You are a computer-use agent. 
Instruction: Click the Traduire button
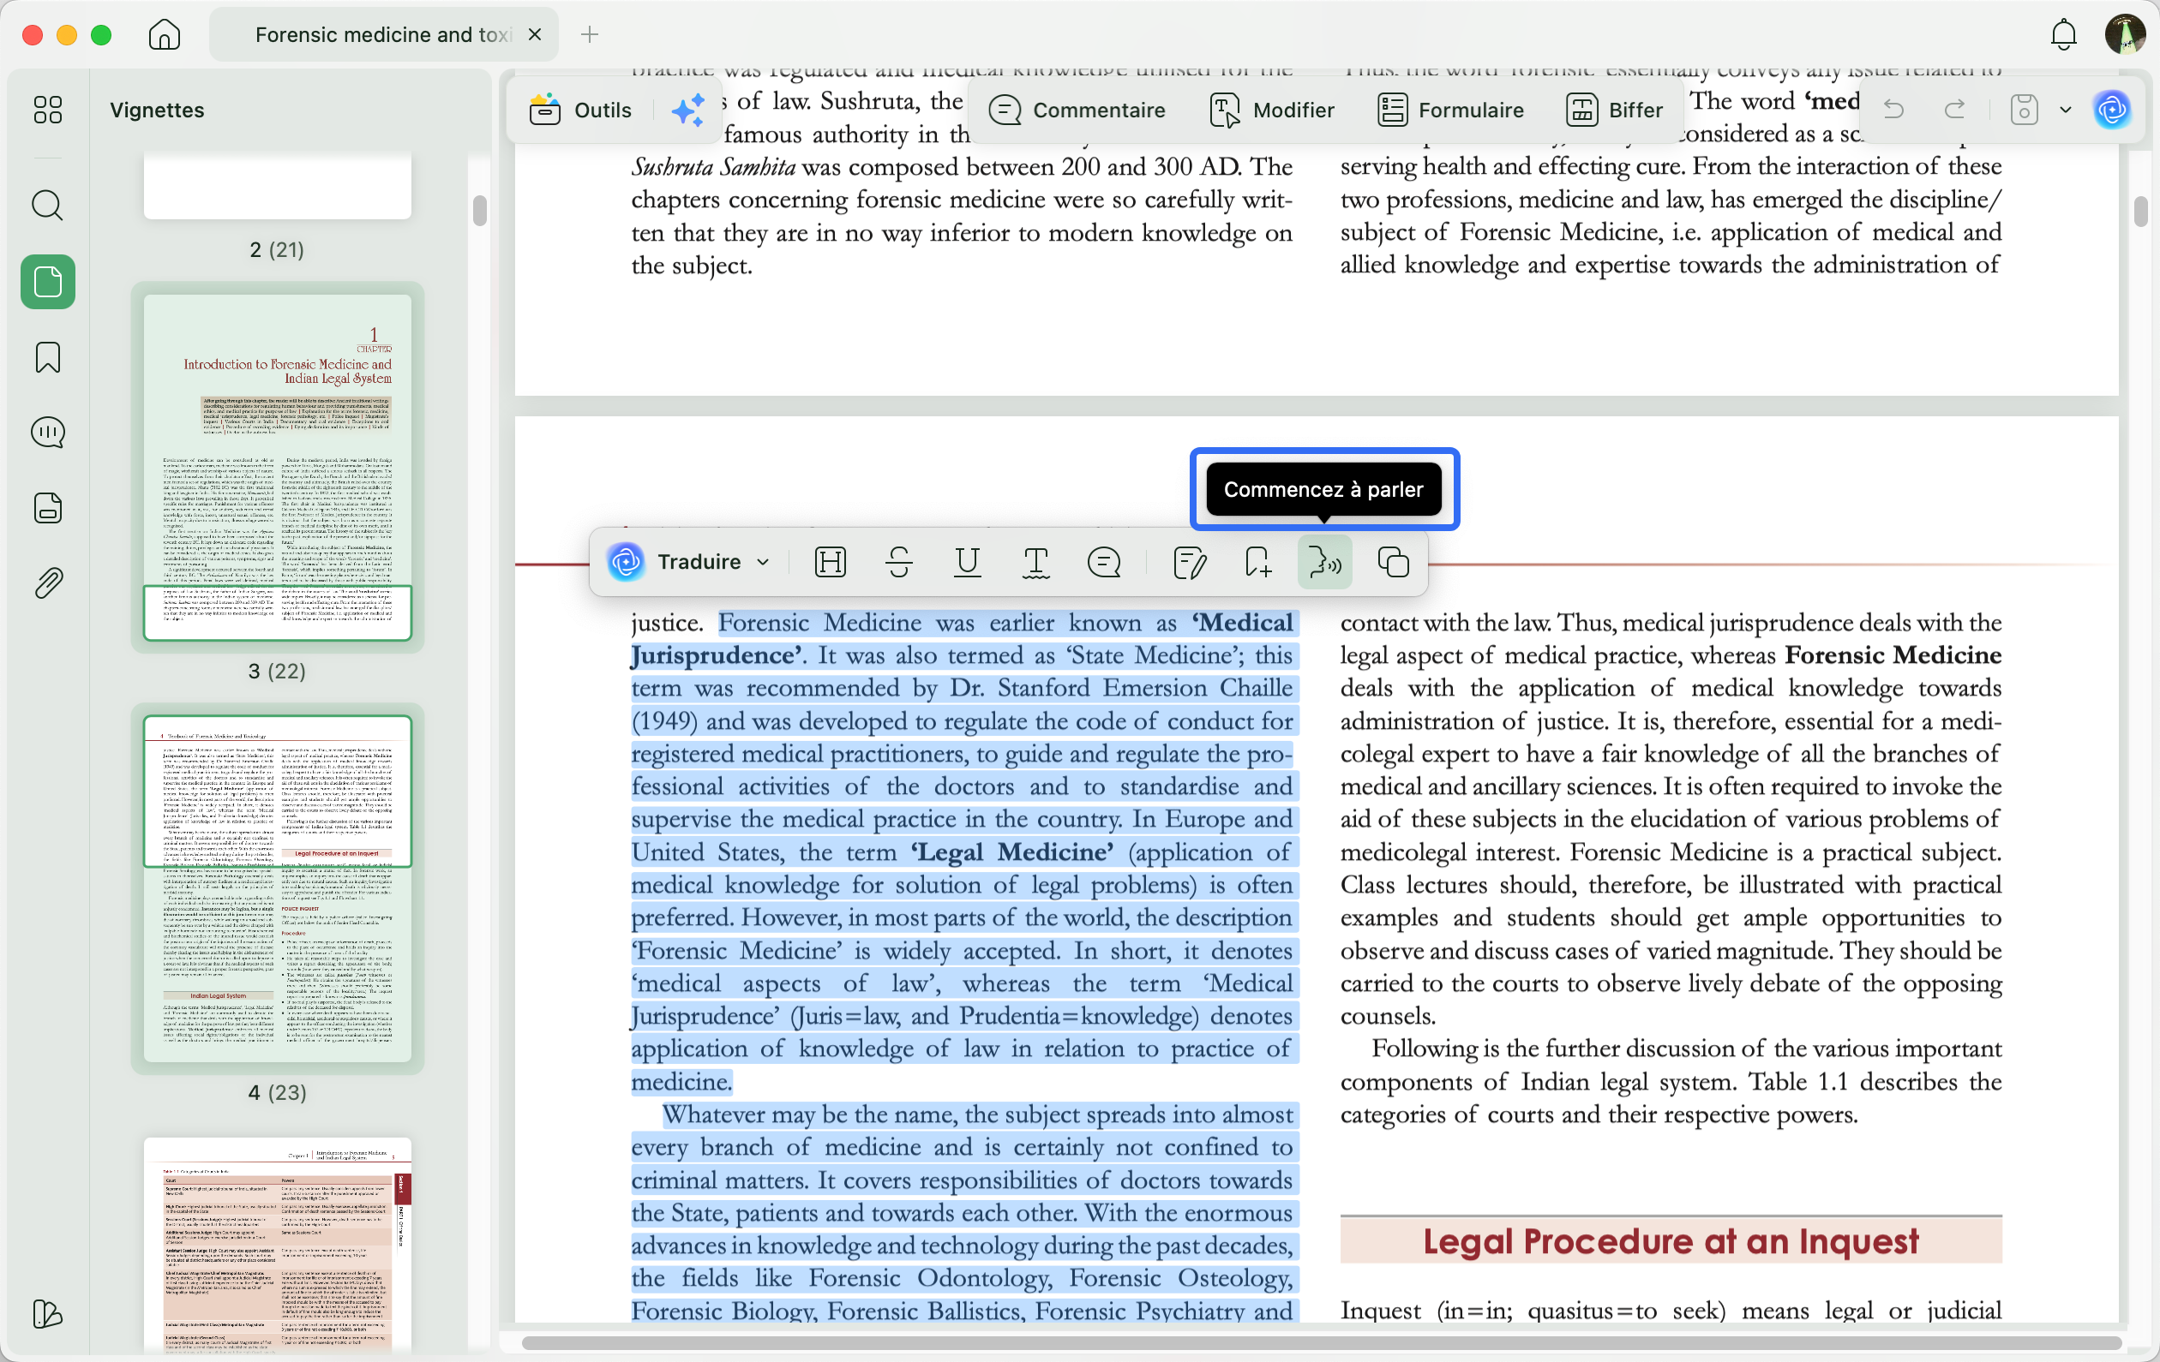(x=699, y=562)
